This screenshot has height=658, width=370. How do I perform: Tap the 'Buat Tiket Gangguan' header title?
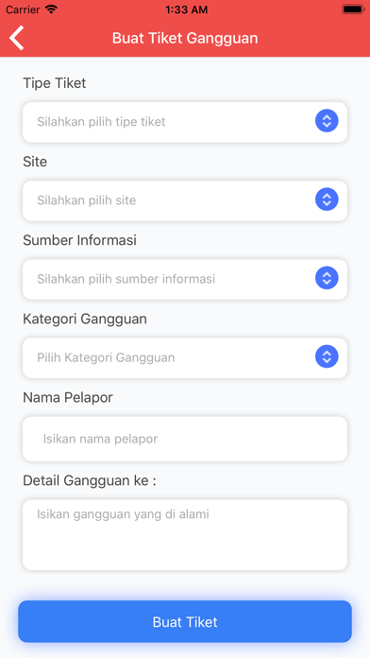coord(185,38)
